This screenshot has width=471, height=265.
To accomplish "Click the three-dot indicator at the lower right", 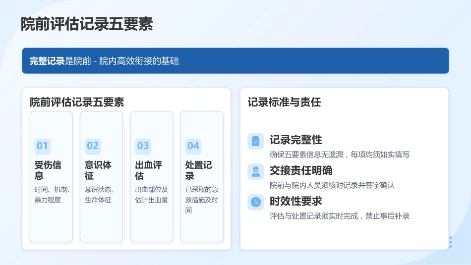I will pyautogui.click(x=450, y=242).
